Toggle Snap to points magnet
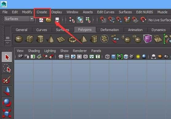Screen dimensions: 171x119 pos(119,20)
